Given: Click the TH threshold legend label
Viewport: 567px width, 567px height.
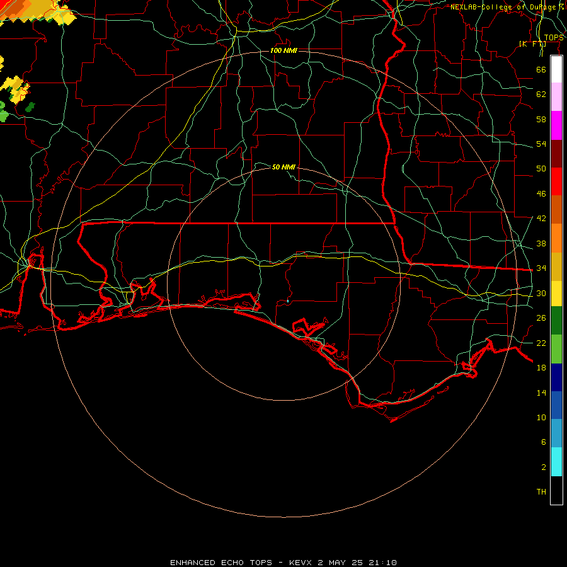Looking at the screenshot, I should click(x=541, y=492).
